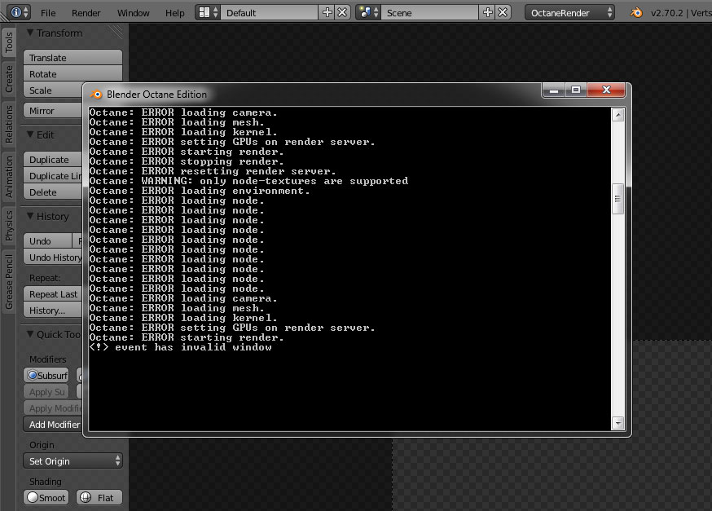Click the Mirror button
The height and width of the screenshot is (511, 712).
pos(53,111)
